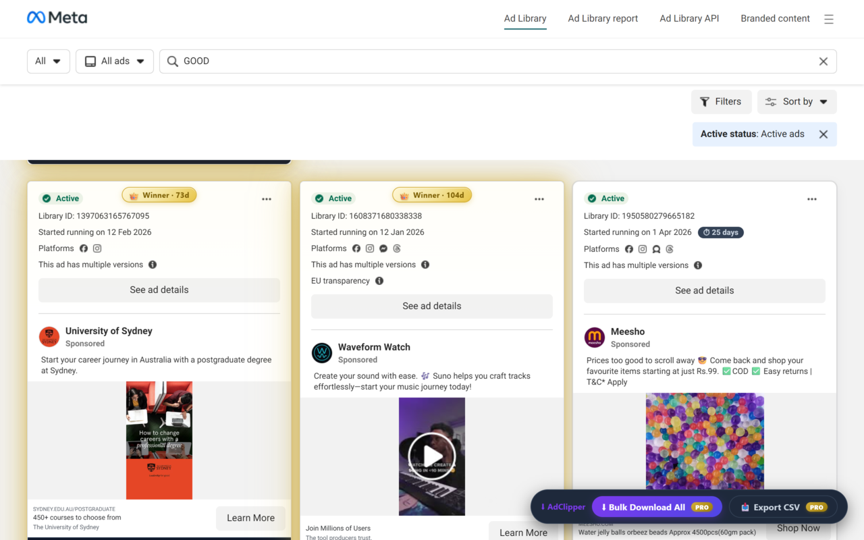
Task: Click Active status on University of Sydney card
Action: [61, 198]
